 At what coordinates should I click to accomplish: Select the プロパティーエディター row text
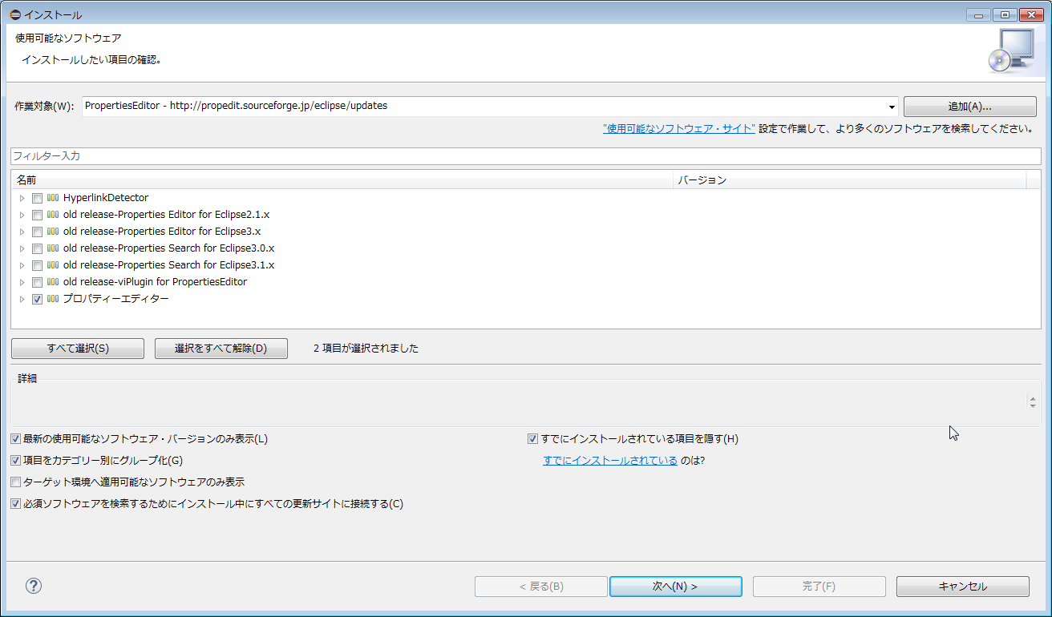[x=116, y=299]
